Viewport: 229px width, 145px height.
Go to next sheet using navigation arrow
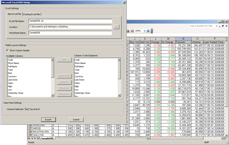pyautogui.click(x=35, y=138)
